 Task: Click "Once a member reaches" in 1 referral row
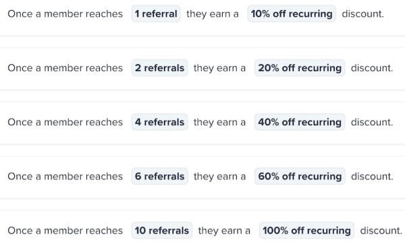click(65, 14)
